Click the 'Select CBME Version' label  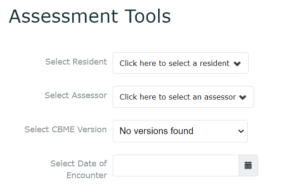click(x=65, y=130)
